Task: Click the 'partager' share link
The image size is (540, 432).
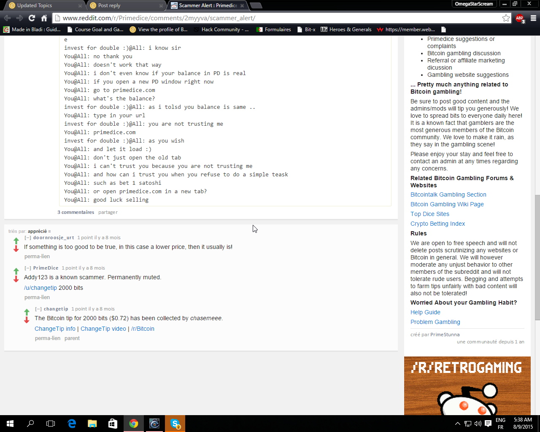Action: coord(108,212)
